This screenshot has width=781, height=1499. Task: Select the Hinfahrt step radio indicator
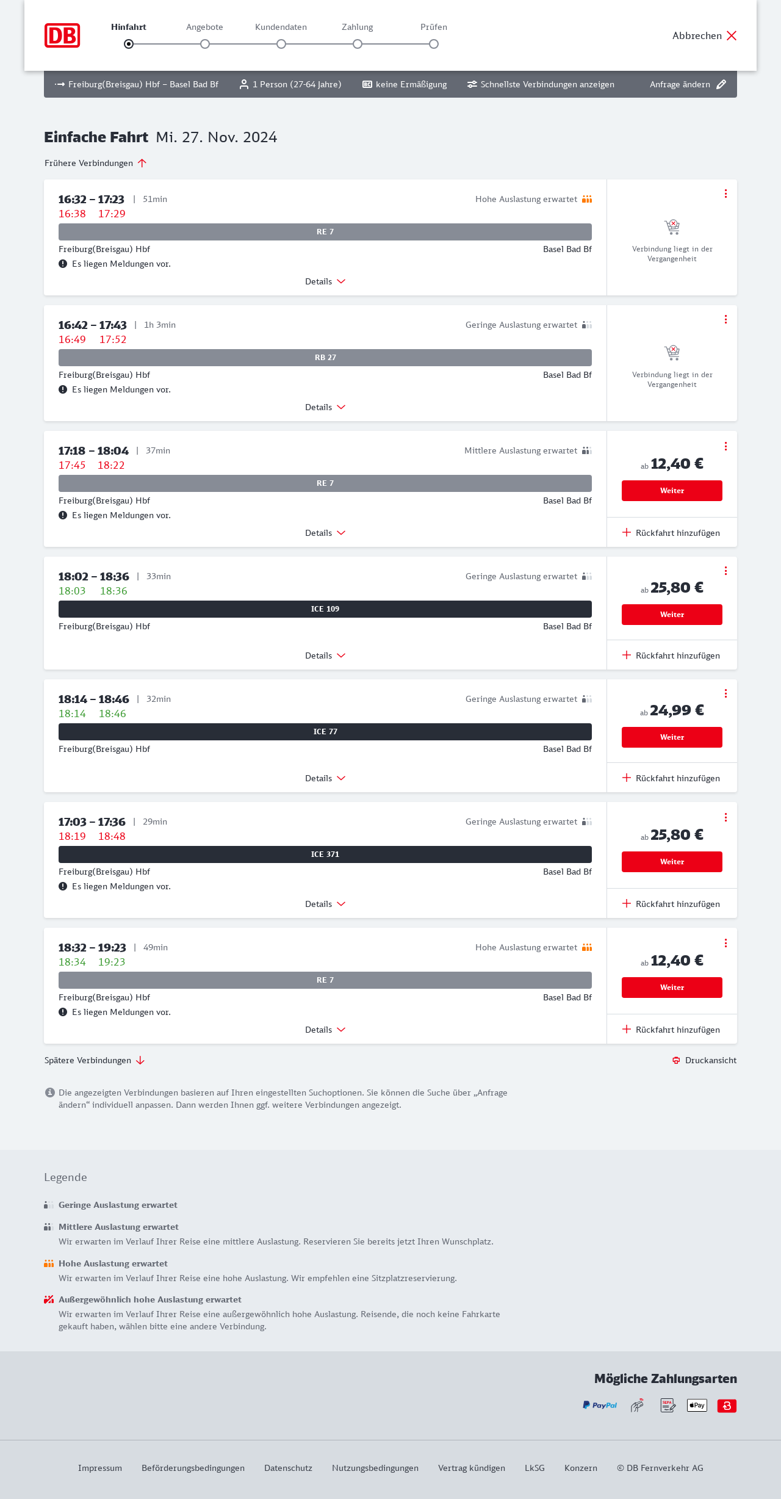click(129, 44)
